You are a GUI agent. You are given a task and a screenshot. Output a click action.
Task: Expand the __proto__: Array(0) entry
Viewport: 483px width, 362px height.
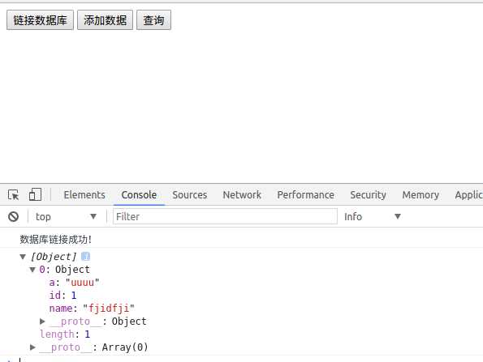[x=32, y=347]
